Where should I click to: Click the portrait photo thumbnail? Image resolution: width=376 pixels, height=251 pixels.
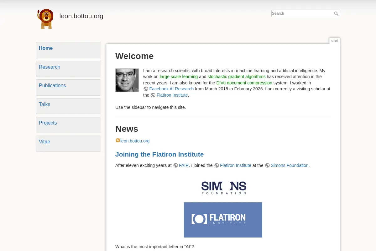(x=127, y=80)
